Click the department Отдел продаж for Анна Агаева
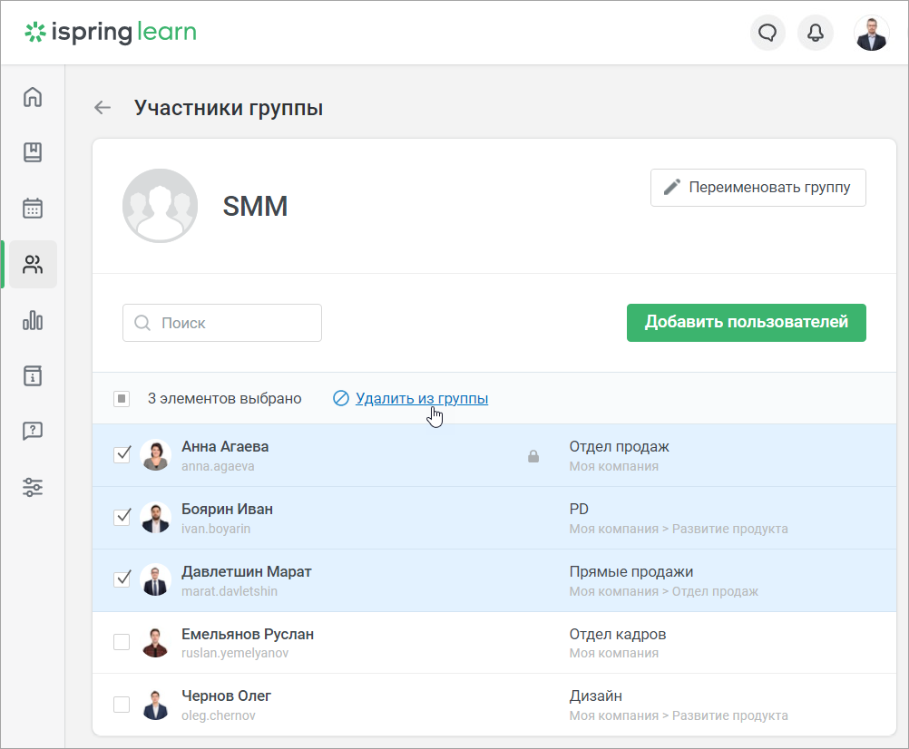Viewport: 909px width, 749px height. pos(619,447)
